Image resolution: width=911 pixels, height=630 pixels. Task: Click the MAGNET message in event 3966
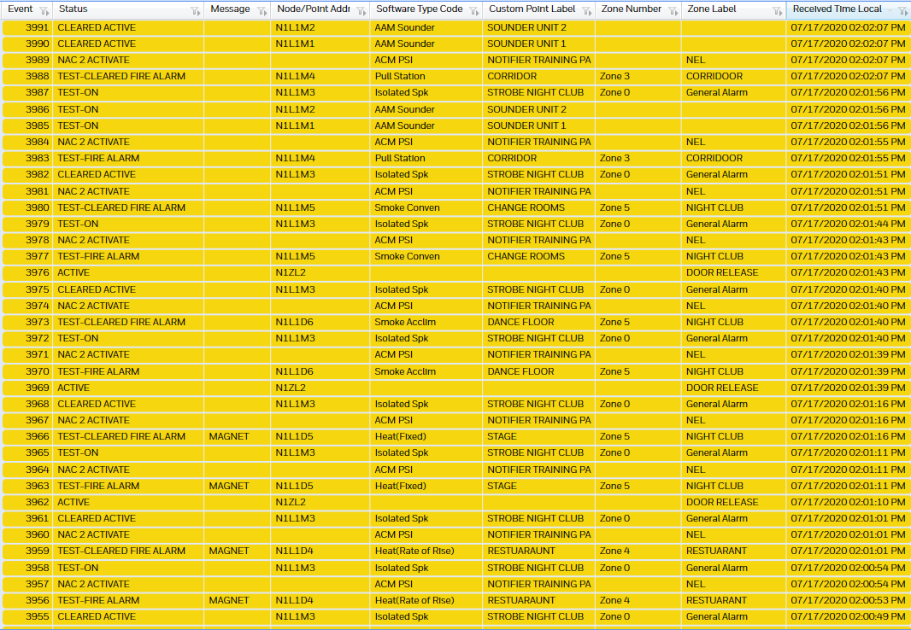229,436
